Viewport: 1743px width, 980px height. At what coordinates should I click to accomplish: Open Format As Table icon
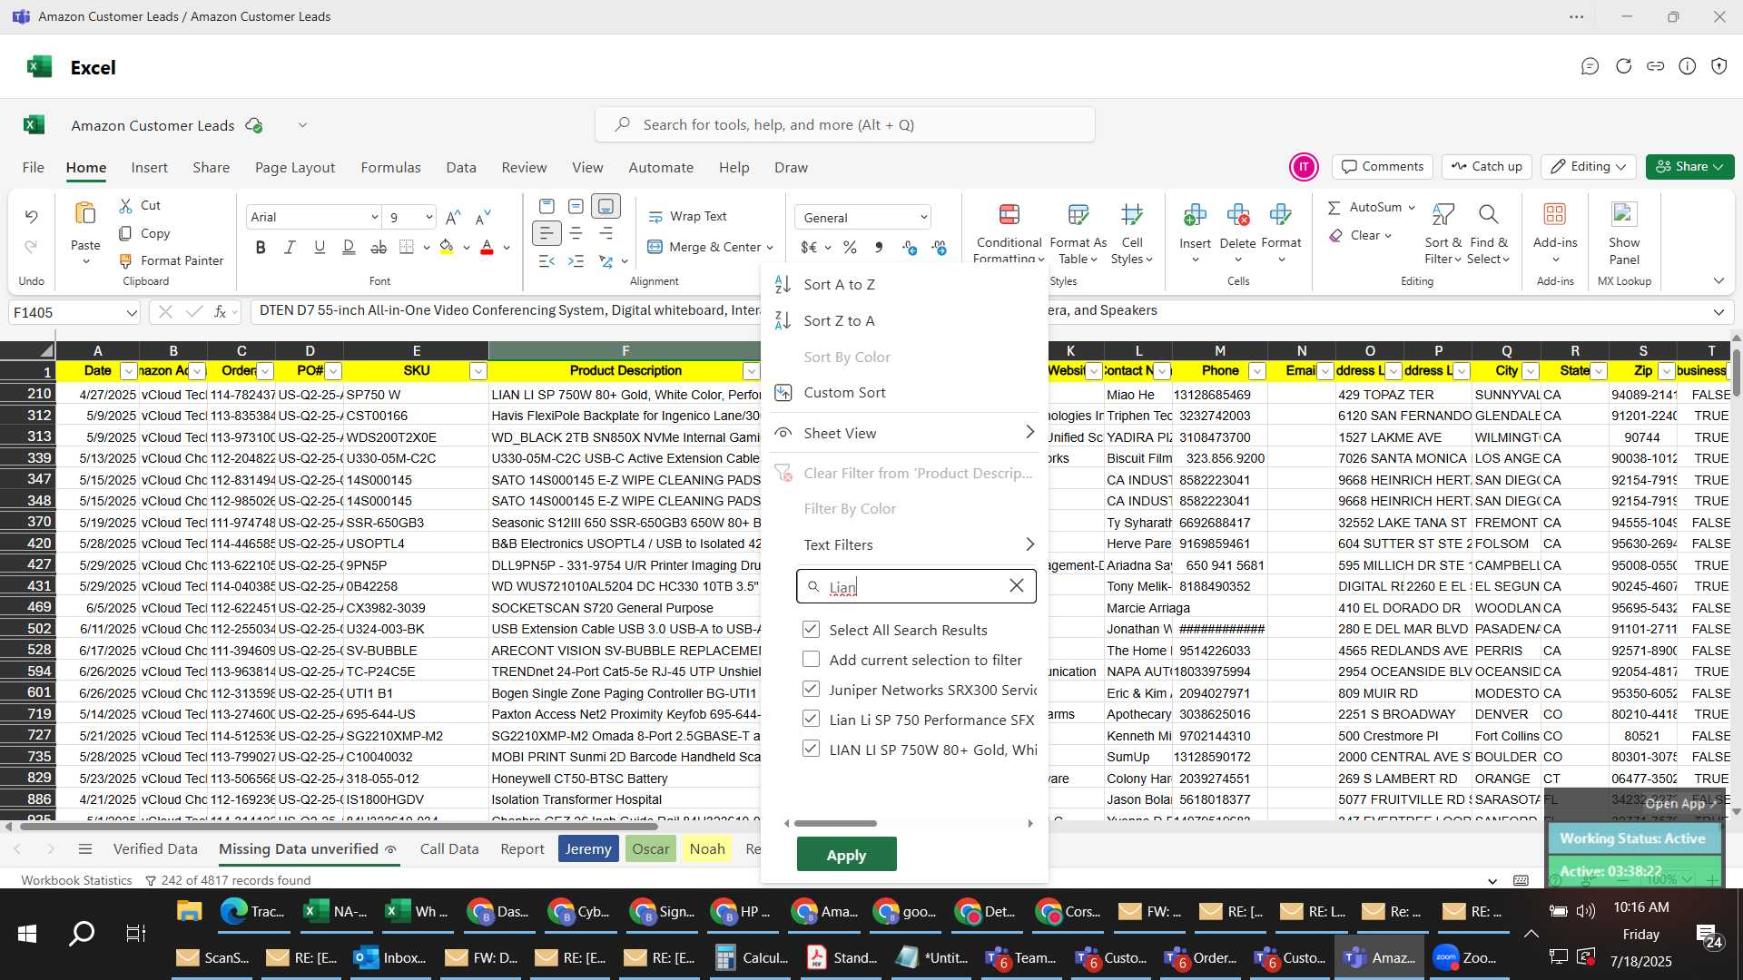click(1078, 215)
